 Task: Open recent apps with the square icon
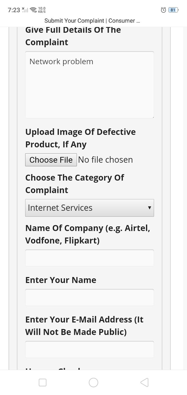(x=43, y=382)
